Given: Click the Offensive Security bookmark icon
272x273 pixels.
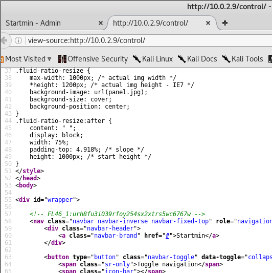Looking at the screenshot, I should coord(62,59).
